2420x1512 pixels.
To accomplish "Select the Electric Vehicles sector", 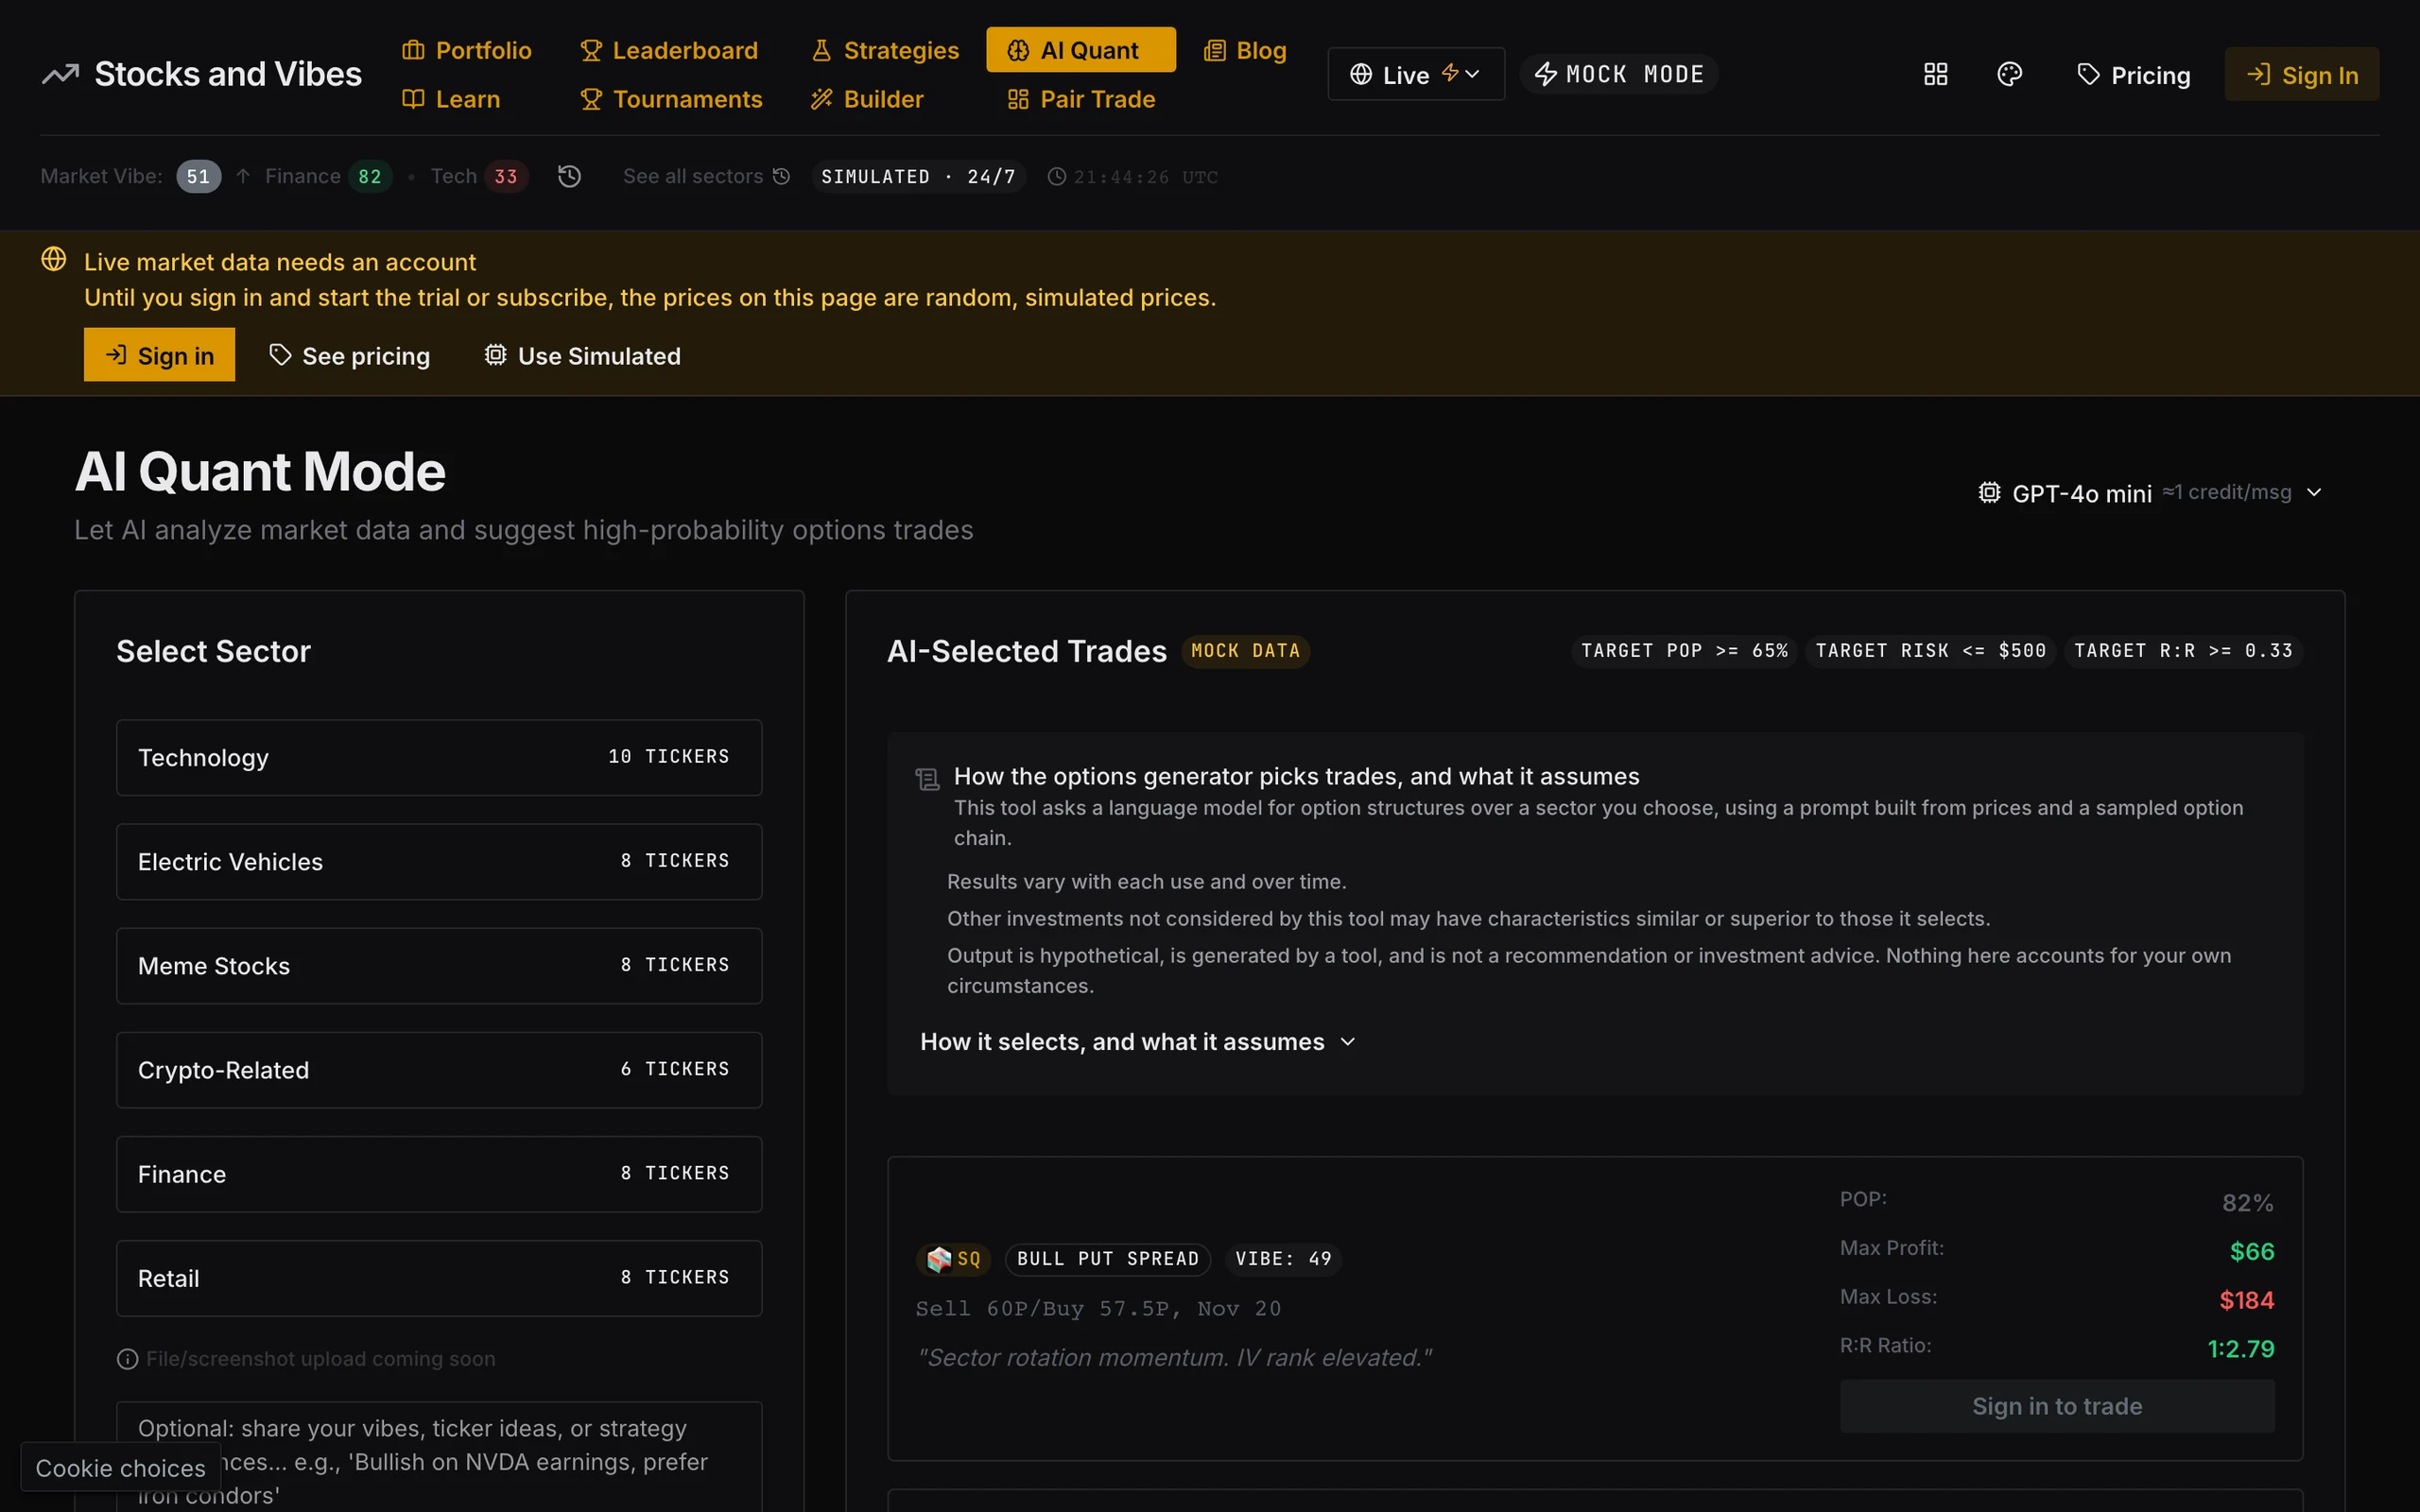I will (x=439, y=862).
